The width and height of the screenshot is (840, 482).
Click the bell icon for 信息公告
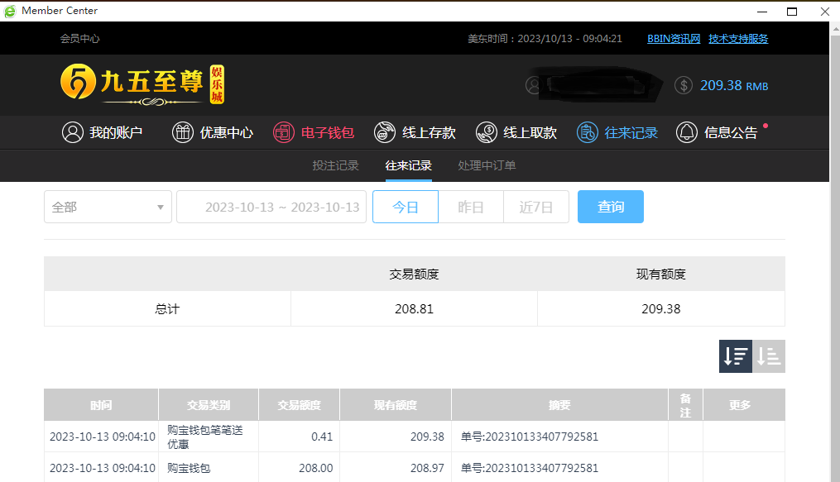[687, 132]
